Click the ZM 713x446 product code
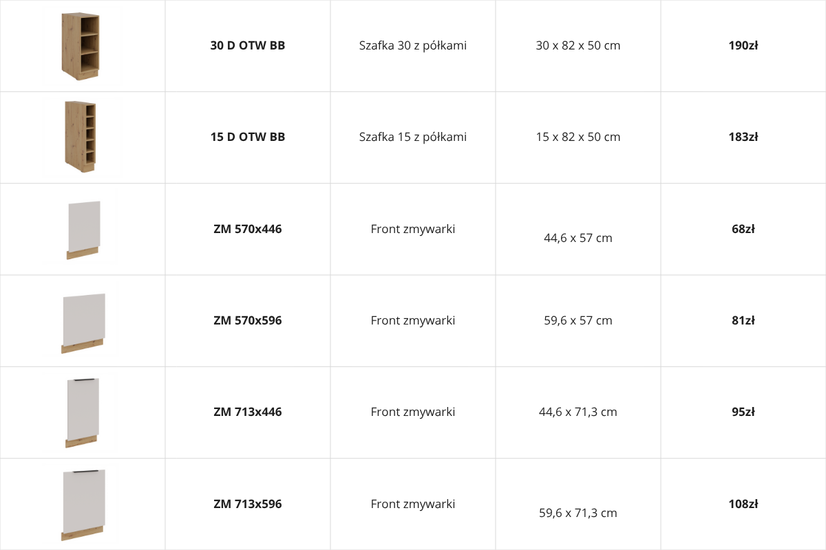 tap(248, 412)
